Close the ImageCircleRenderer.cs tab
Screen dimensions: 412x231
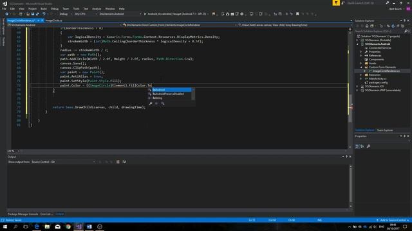click(x=42, y=21)
